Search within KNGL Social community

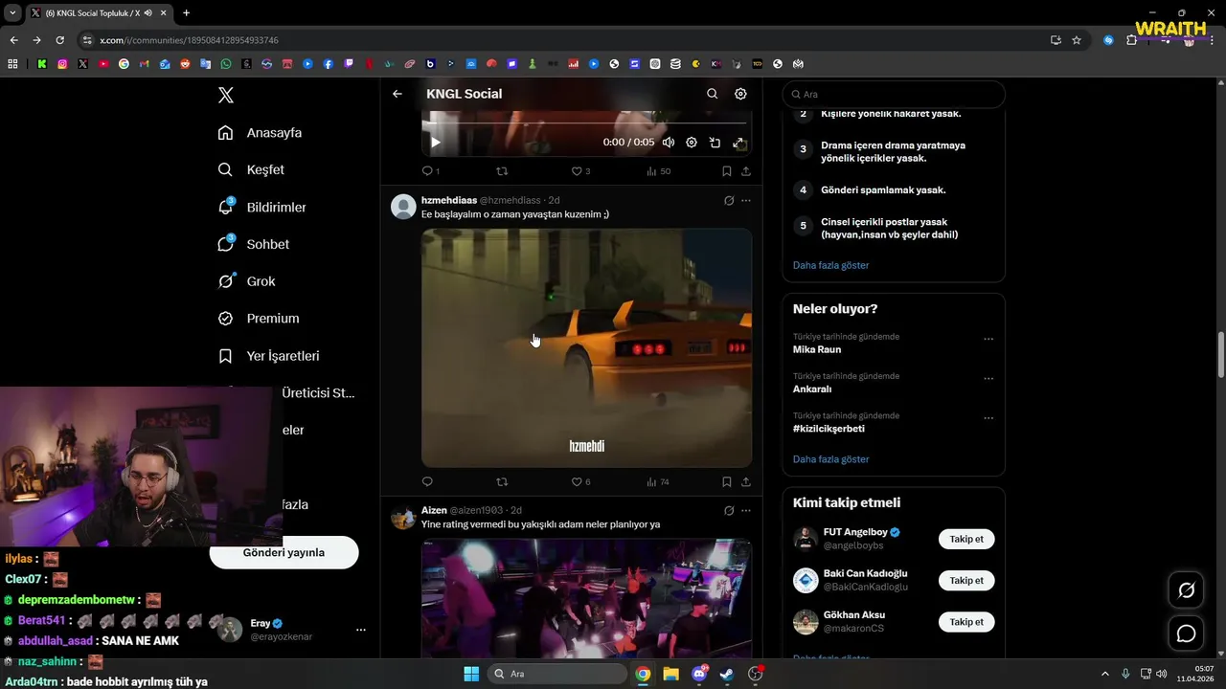(x=712, y=94)
